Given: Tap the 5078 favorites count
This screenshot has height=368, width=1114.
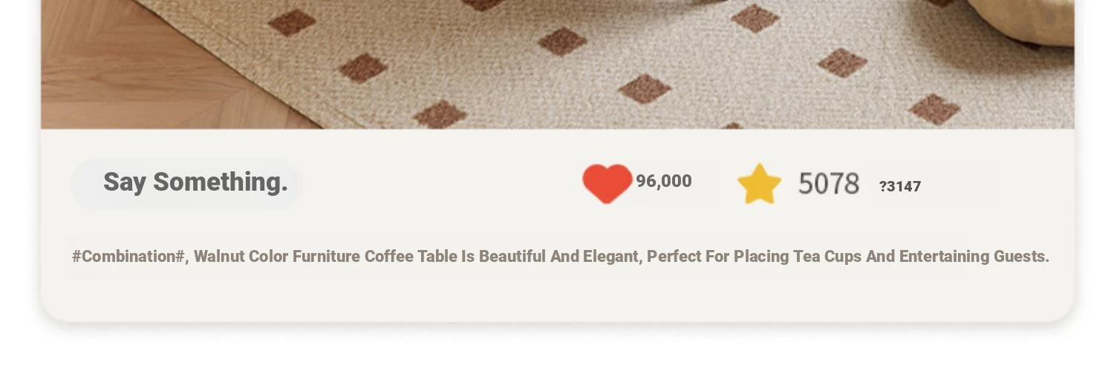Looking at the screenshot, I should tap(829, 183).
